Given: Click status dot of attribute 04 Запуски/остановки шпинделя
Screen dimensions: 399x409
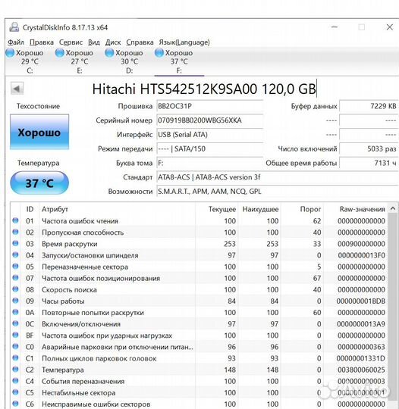Looking at the screenshot, I should click(x=15, y=255).
